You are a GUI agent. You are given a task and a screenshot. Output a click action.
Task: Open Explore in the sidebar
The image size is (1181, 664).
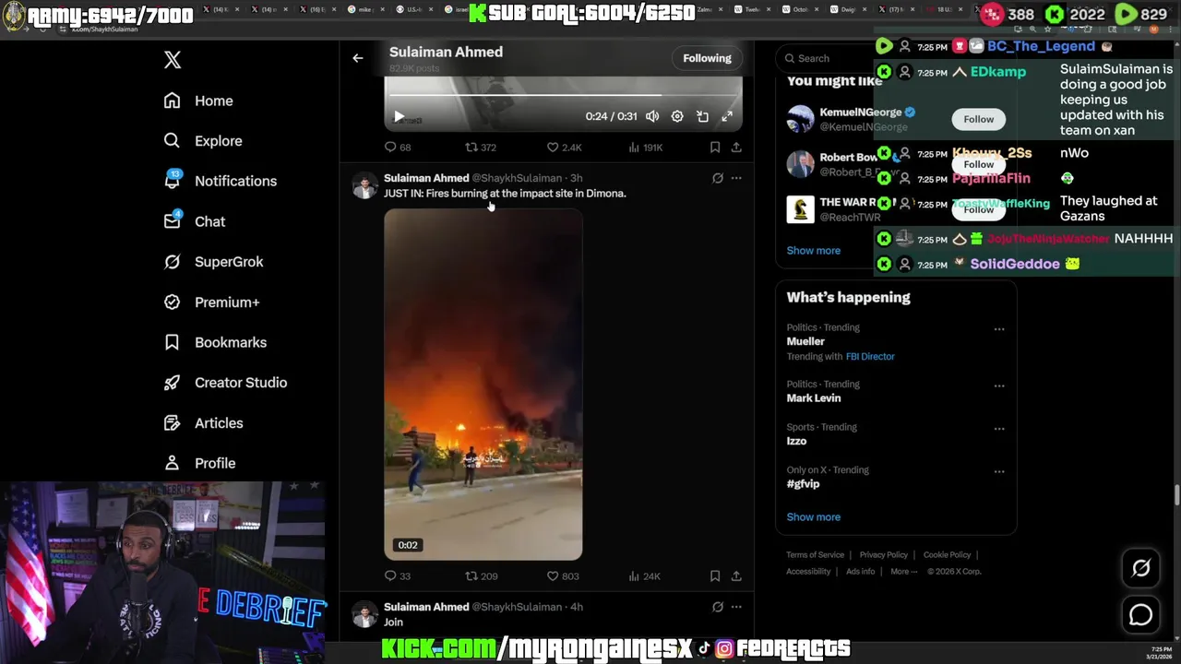click(203, 141)
